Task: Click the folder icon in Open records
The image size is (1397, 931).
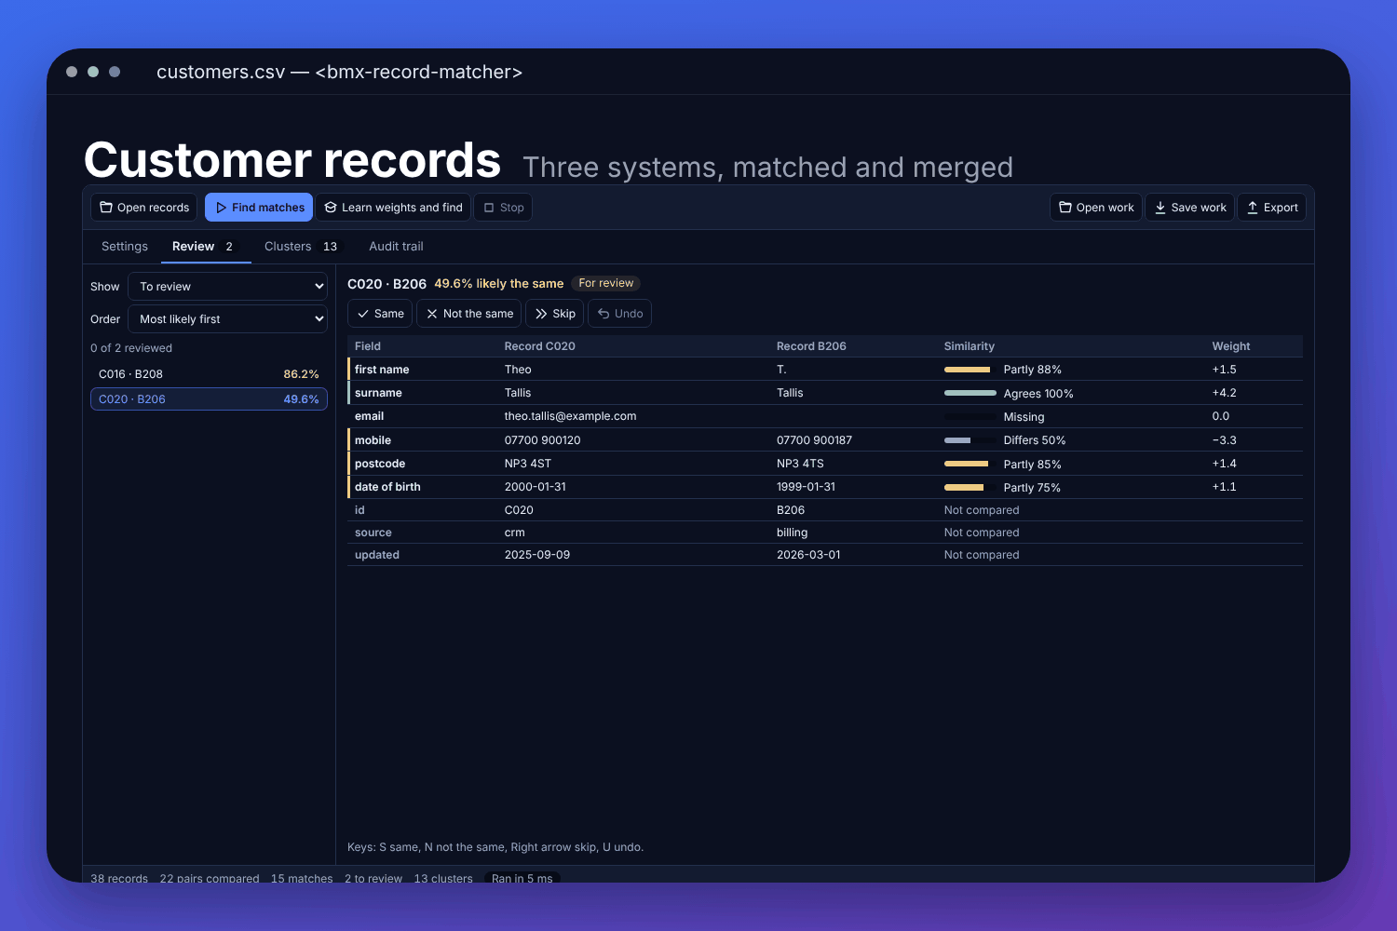Action: [106, 208]
